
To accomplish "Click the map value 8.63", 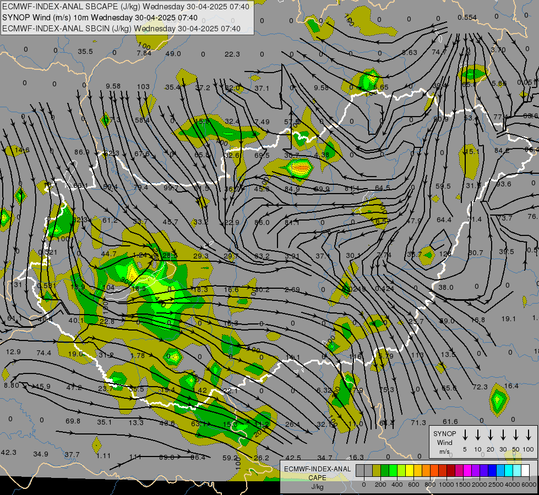I will (x=410, y=53).
